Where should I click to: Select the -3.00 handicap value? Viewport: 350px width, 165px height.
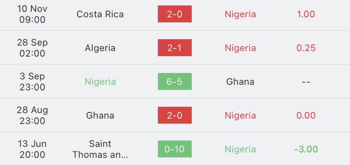click(306, 149)
